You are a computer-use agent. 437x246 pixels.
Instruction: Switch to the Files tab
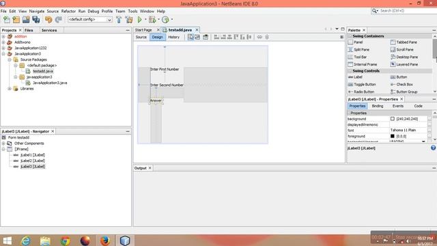(x=29, y=30)
